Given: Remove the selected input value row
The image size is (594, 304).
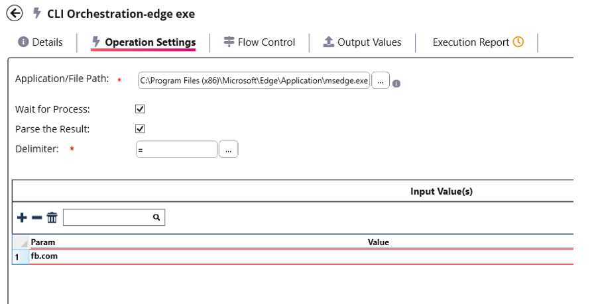Looking at the screenshot, I should coord(36,218).
